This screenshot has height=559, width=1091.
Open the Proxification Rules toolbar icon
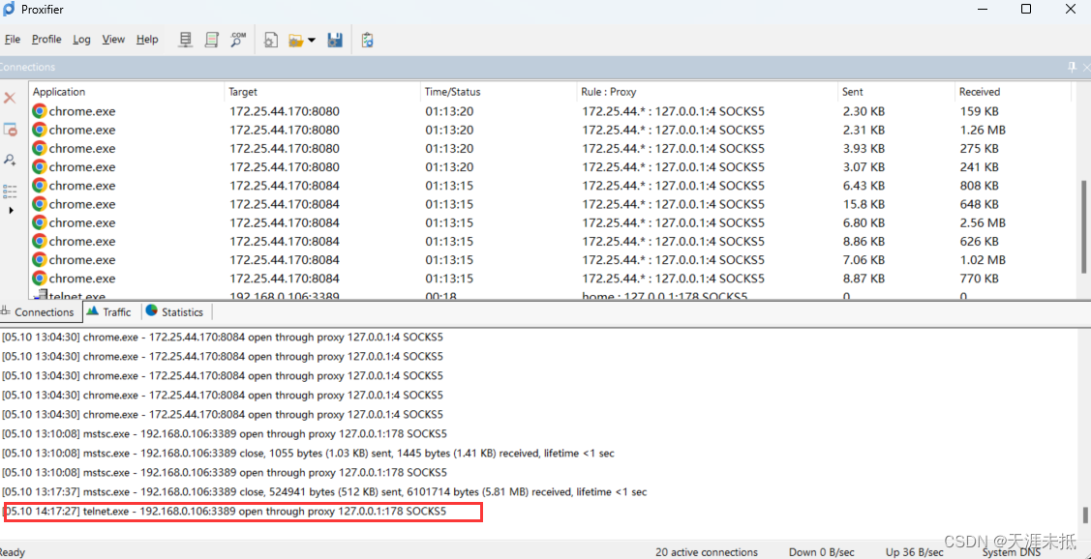tap(211, 40)
